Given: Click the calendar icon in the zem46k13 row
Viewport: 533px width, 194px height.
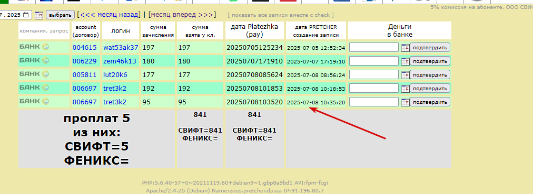Looking at the screenshot, I should [x=405, y=61].
